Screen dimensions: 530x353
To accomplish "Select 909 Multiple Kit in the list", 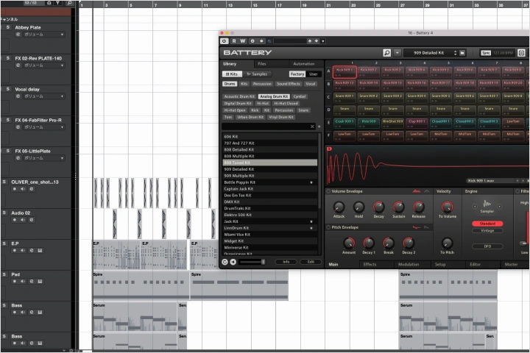I will [x=269, y=176].
